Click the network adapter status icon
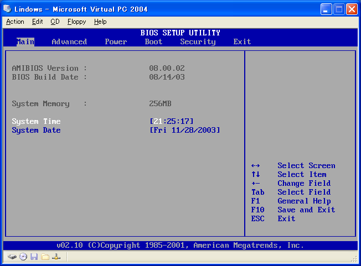Viewport: 361px width, 266px height. point(56,257)
